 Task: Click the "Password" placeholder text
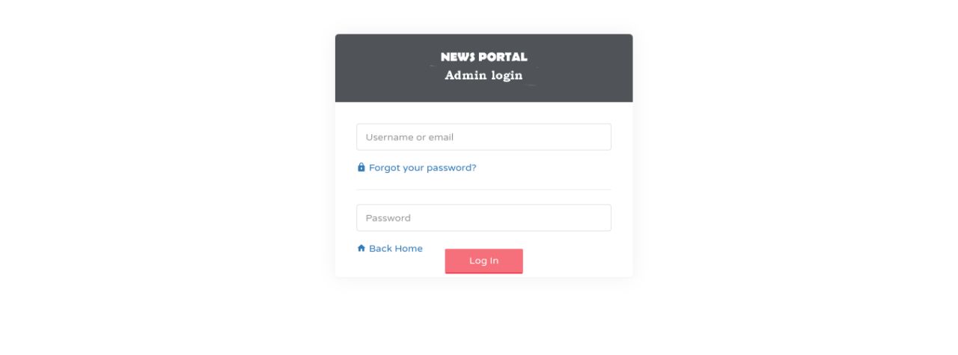(x=388, y=218)
